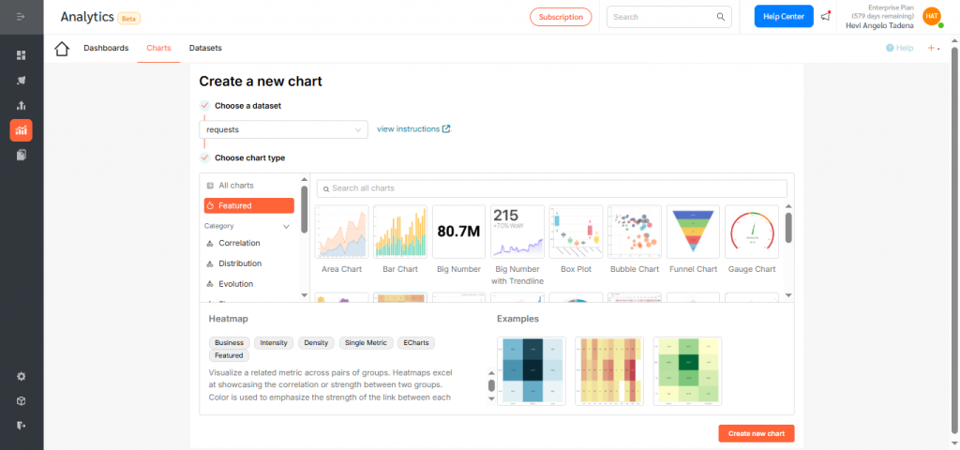Screen dimensions: 960x450
Task: Collapse the Category section chevron
Action: tap(286, 226)
